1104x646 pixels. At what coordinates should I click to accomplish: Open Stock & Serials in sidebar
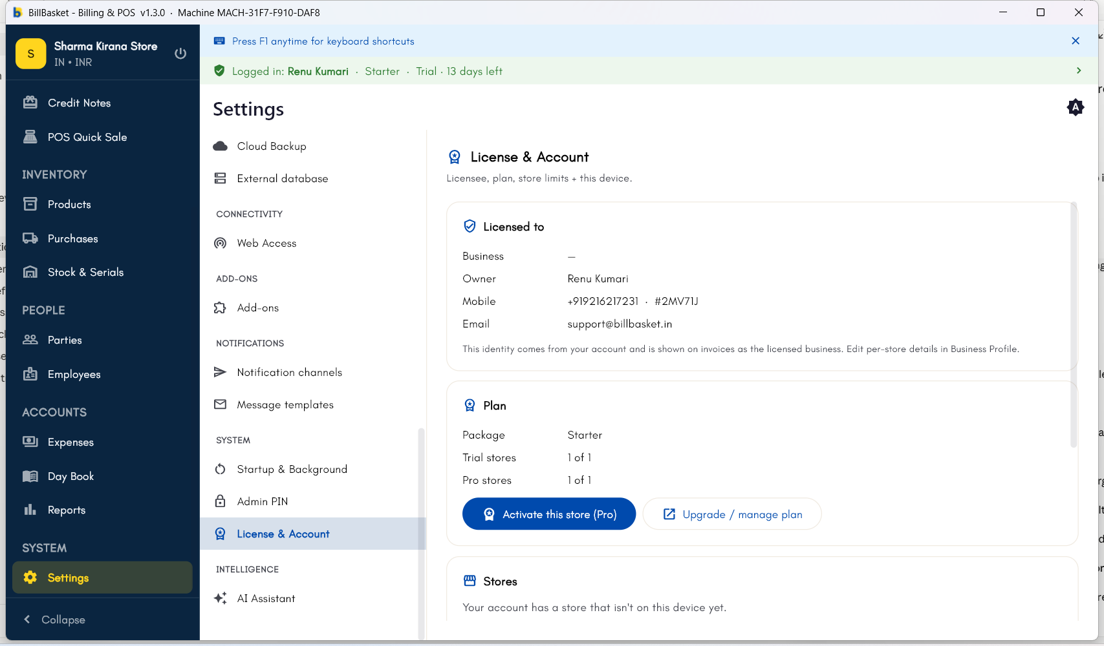click(102, 272)
